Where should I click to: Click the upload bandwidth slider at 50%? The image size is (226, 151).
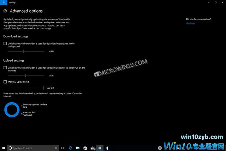(25, 76)
